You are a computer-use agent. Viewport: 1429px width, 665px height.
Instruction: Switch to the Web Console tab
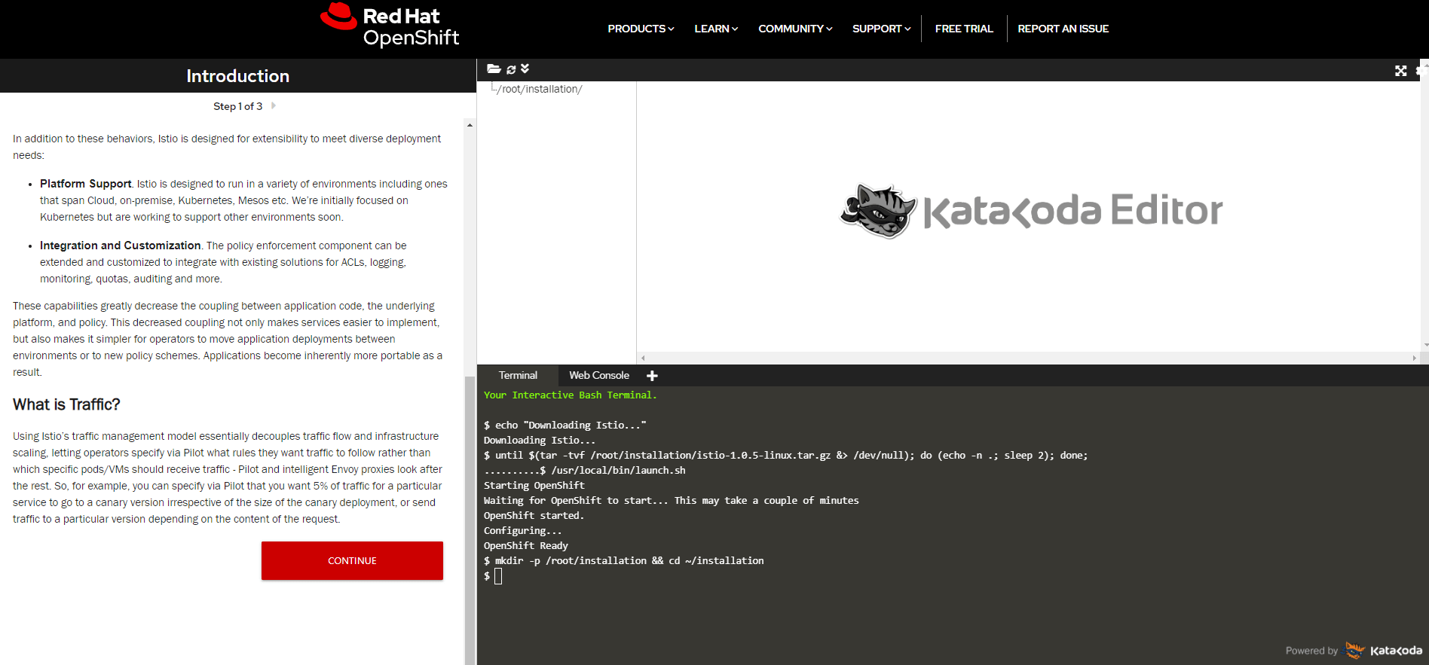[x=598, y=376]
